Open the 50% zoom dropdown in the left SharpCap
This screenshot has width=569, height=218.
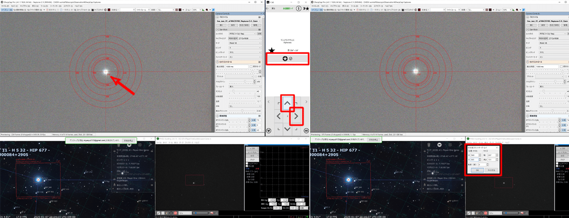click(197, 10)
